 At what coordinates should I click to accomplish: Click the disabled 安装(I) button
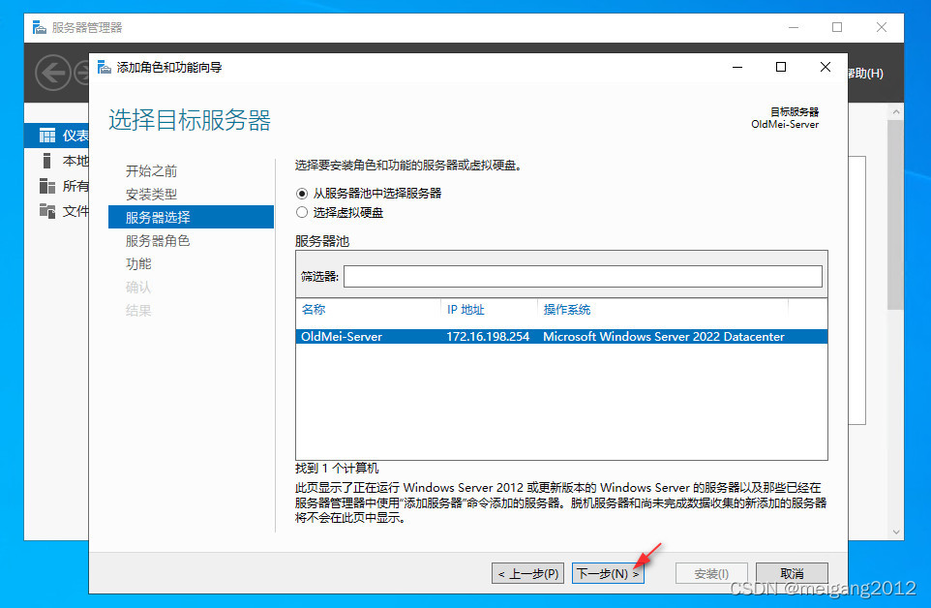[711, 573]
